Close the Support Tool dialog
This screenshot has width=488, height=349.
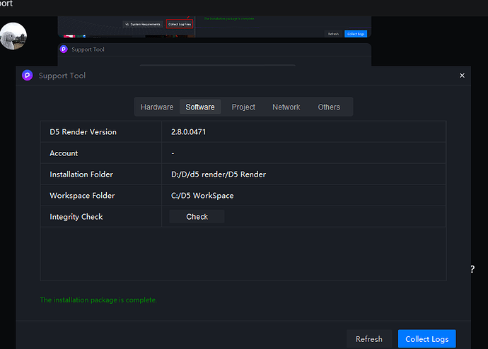(x=462, y=76)
